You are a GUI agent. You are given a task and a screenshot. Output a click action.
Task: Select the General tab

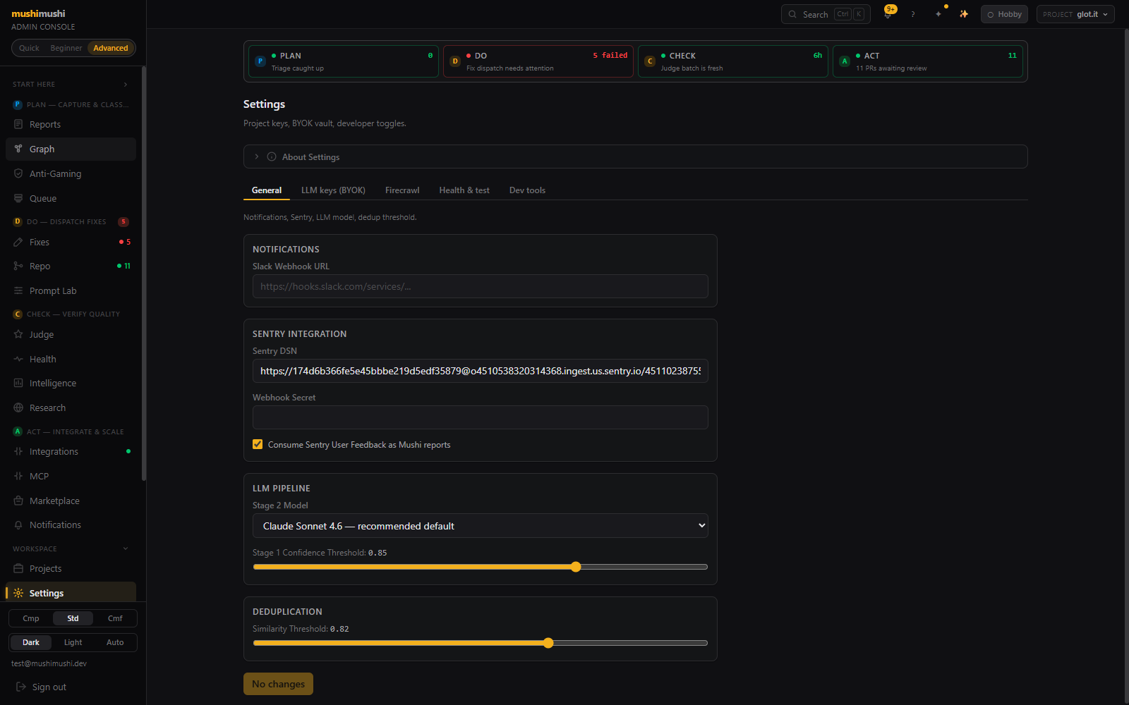click(x=267, y=190)
